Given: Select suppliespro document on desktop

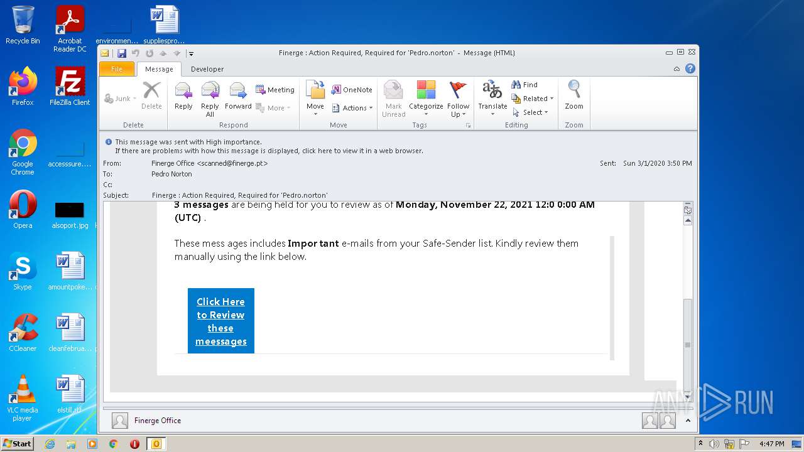Looking at the screenshot, I should pos(165,25).
